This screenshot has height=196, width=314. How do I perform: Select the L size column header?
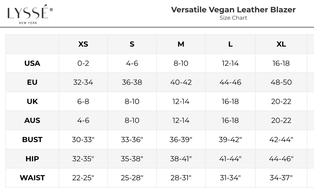pos(230,44)
